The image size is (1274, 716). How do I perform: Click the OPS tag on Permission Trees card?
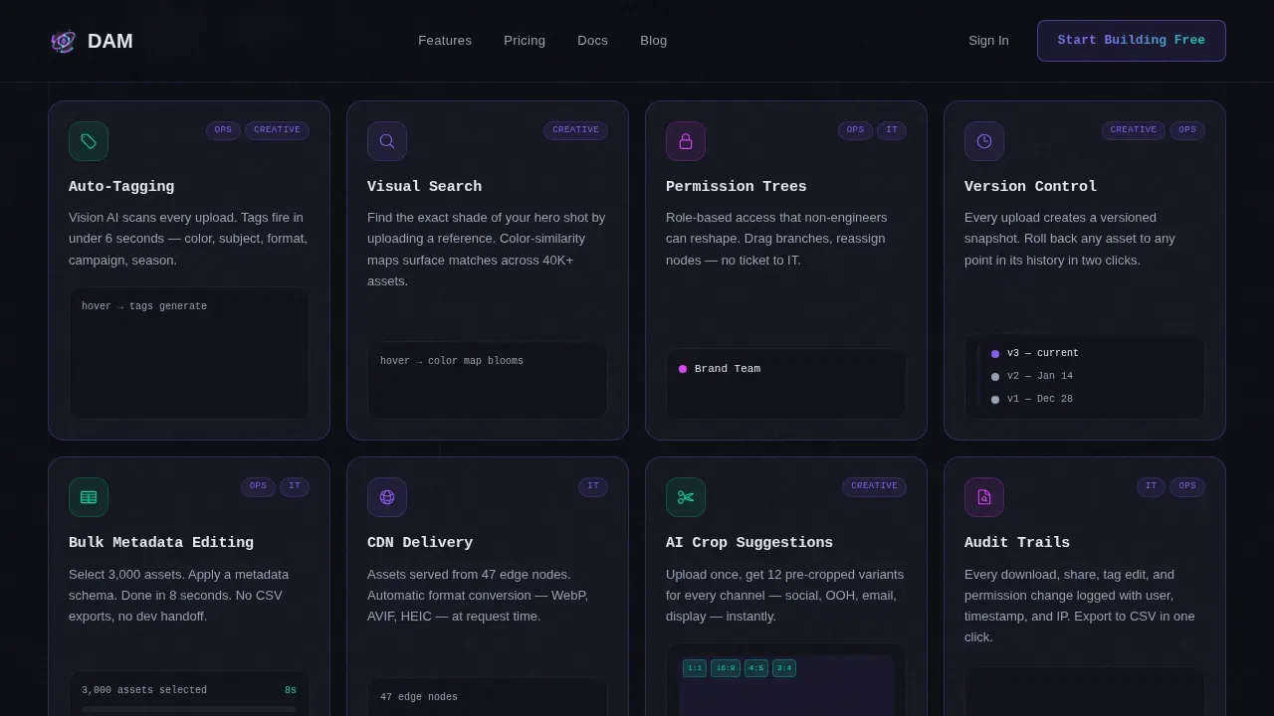coord(855,130)
